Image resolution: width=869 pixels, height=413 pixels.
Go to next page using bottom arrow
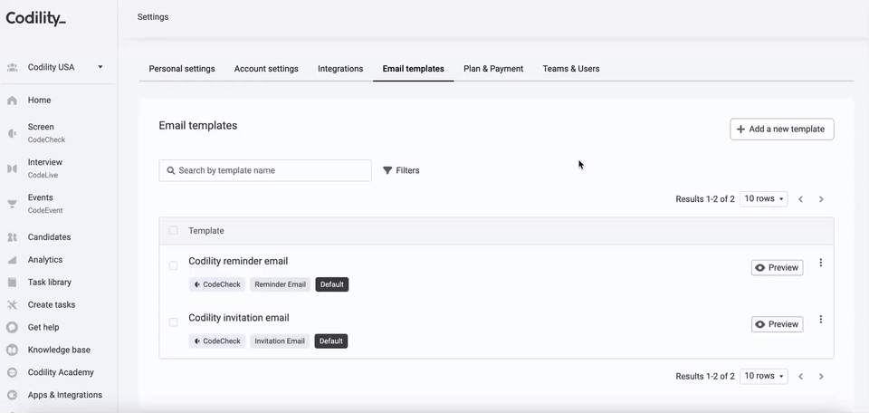coord(821,377)
